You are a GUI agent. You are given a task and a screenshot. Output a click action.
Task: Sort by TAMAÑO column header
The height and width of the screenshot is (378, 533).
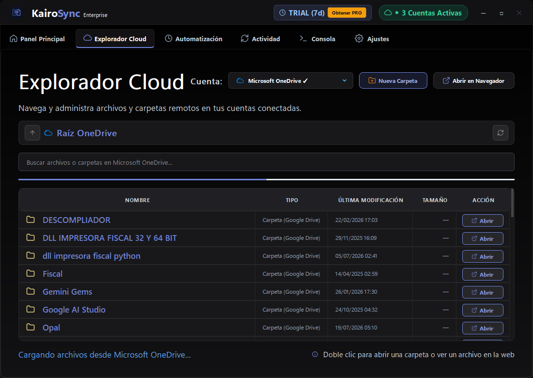435,200
